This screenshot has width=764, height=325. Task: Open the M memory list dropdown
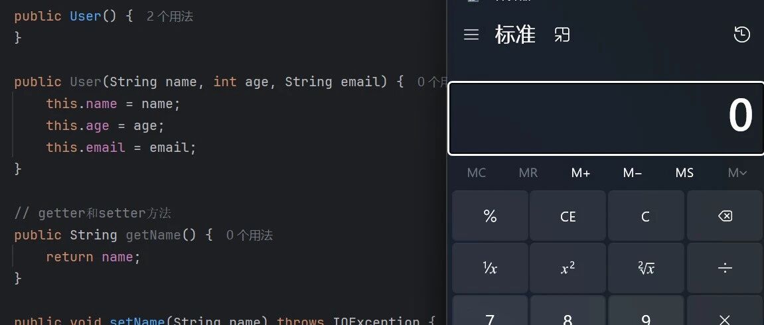point(737,172)
